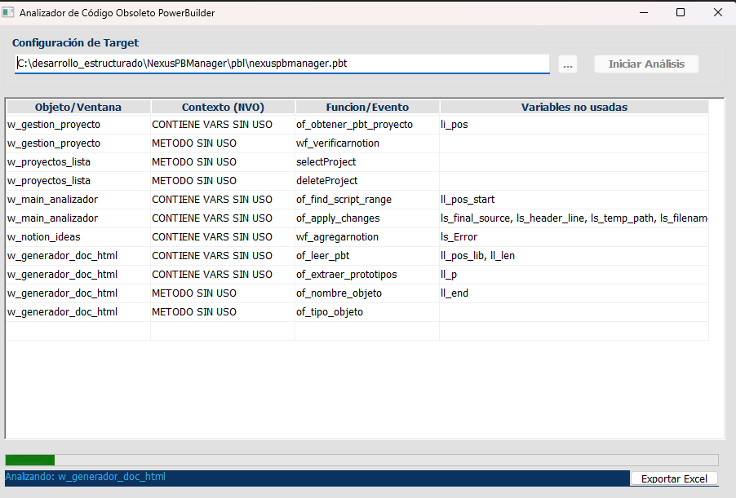The width and height of the screenshot is (736, 498).
Task: Minimize the Analizador de Código window
Action: 644,13
